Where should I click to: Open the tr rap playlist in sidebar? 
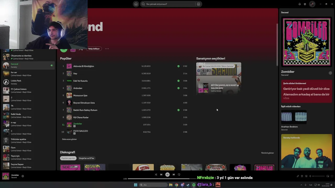pos(28,124)
